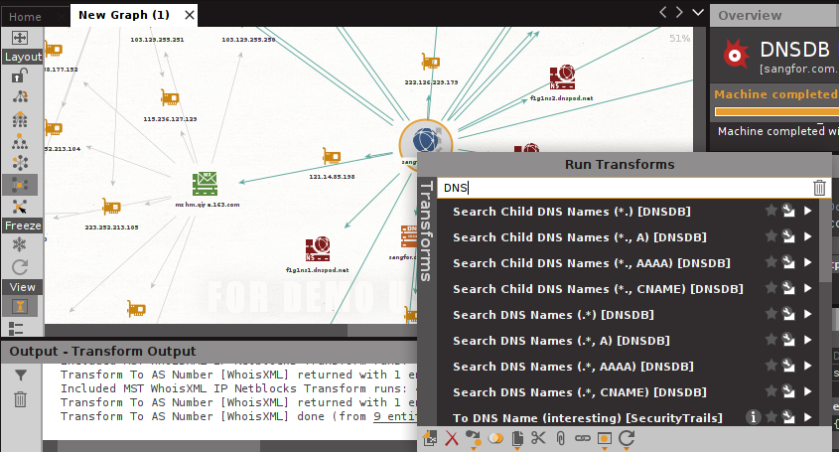Close the New Graph (1) tab
This screenshot has width=839, height=452.
point(190,15)
